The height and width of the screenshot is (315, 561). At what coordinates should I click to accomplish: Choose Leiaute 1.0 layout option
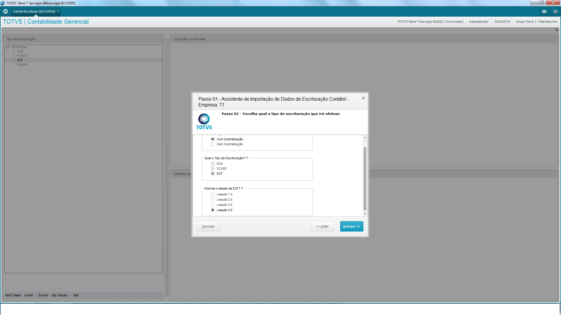click(x=213, y=195)
